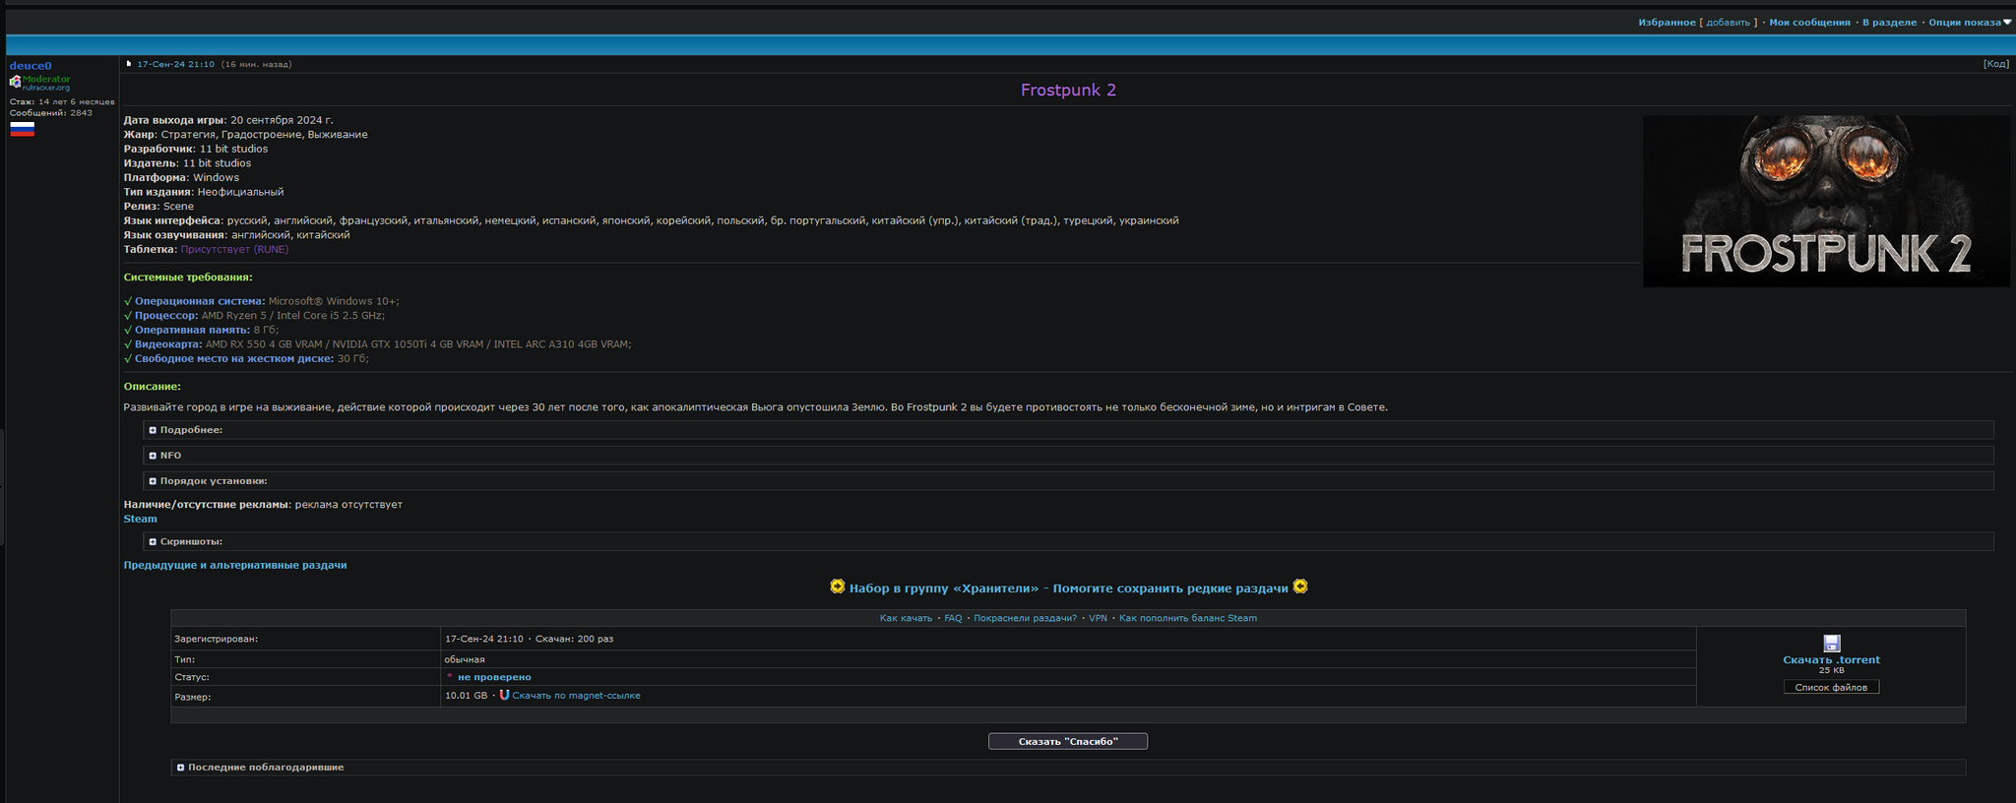The height and width of the screenshot is (803, 2016).
Task: Click the не проверено status link
Action: [494, 677]
